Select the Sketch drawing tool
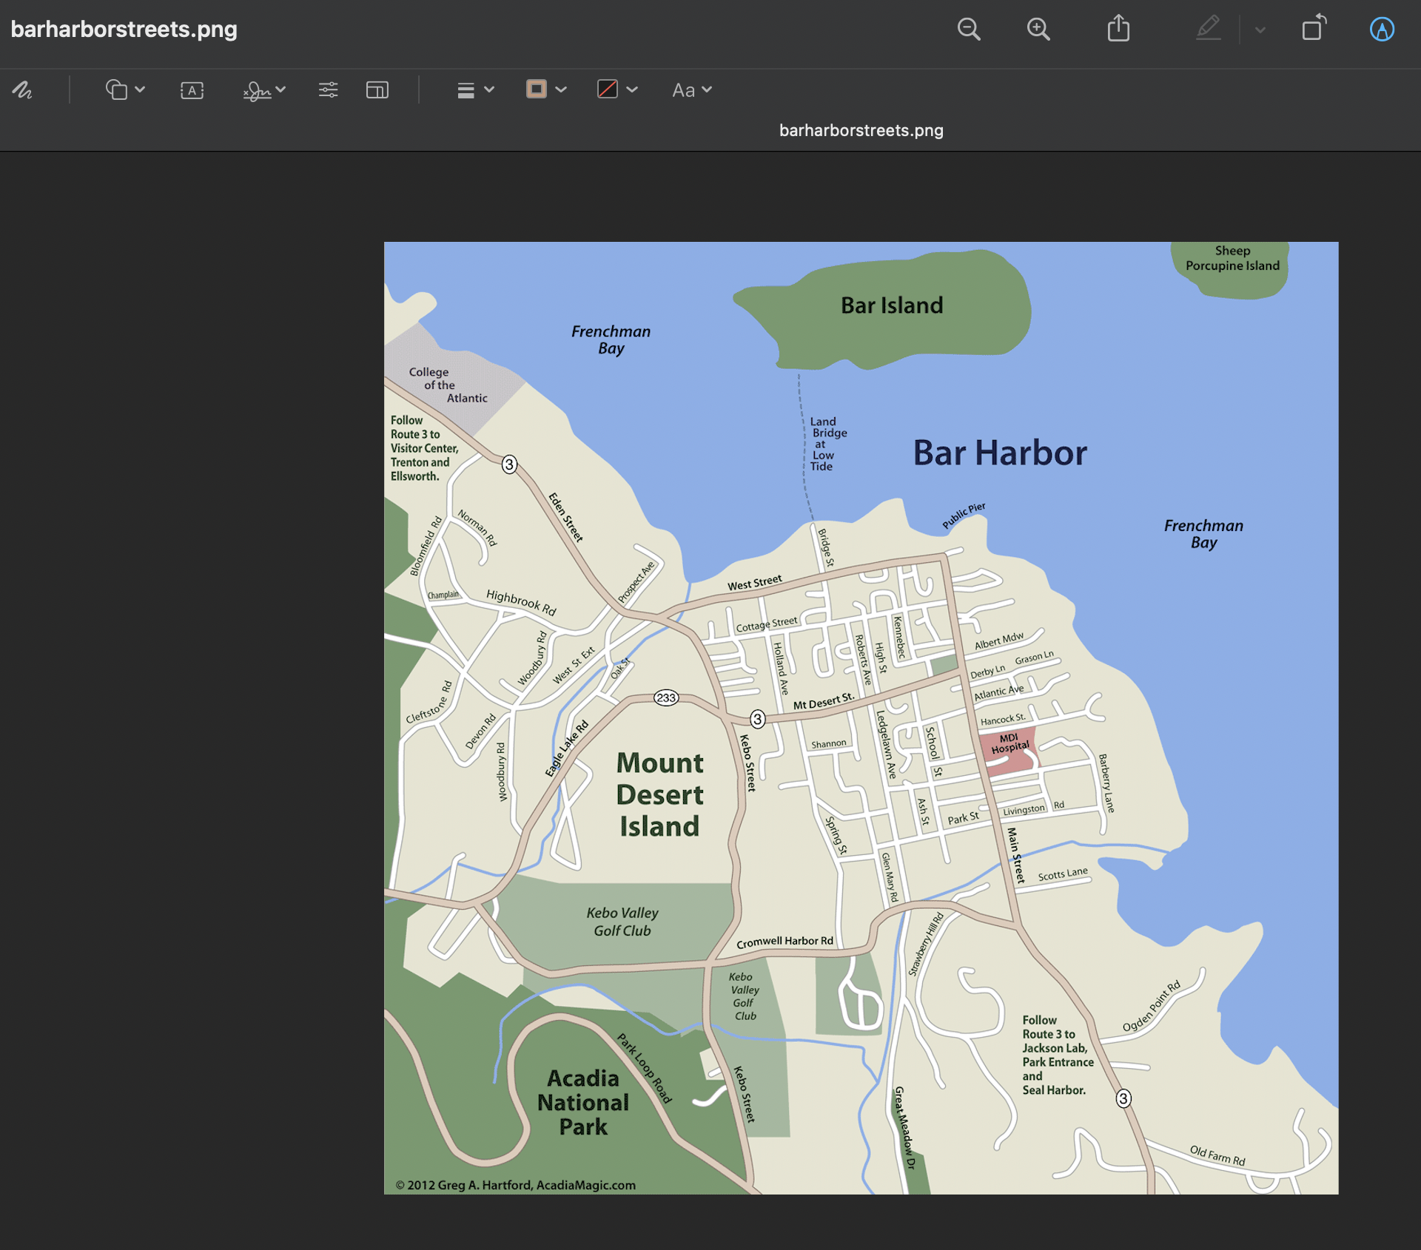1421x1250 pixels. [22, 90]
